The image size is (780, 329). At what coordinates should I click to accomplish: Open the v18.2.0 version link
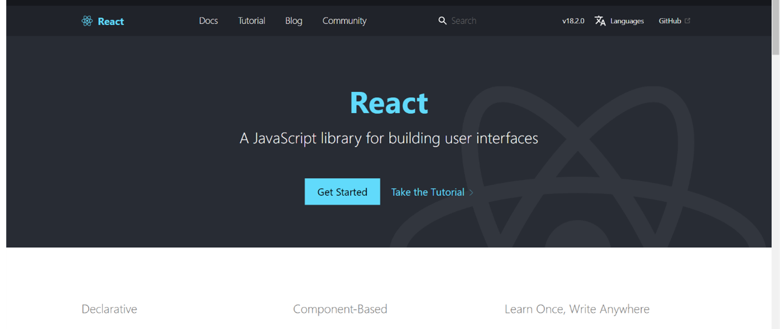click(573, 21)
